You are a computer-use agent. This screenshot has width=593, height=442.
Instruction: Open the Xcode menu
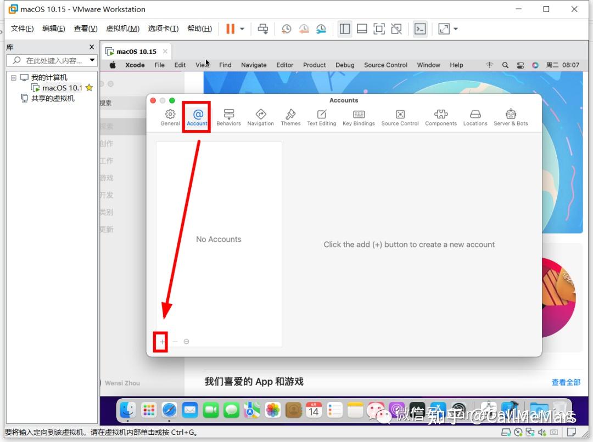(135, 65)
